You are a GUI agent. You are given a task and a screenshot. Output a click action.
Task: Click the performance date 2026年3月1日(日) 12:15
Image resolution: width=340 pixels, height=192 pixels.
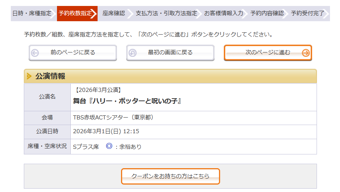point(106,131)
